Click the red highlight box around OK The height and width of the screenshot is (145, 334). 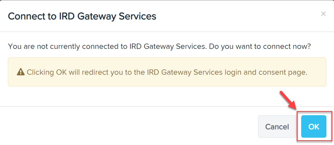click(314, 126)
